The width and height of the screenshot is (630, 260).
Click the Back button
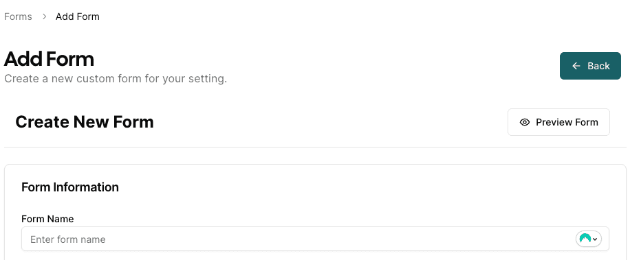pos(590,66)
